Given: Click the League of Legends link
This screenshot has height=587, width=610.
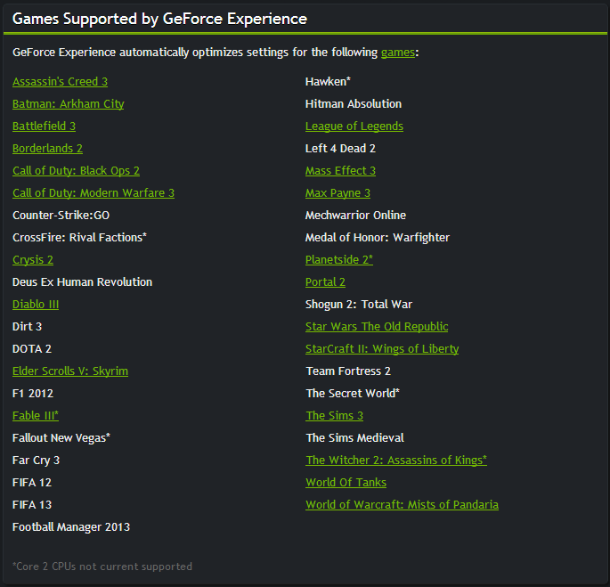Looking at the screenshot, I should [x=354, y=126].
